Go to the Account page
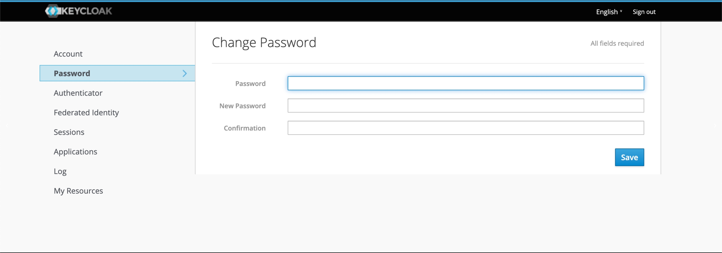The height and width of the screenshot is (253, 722). 68,54
